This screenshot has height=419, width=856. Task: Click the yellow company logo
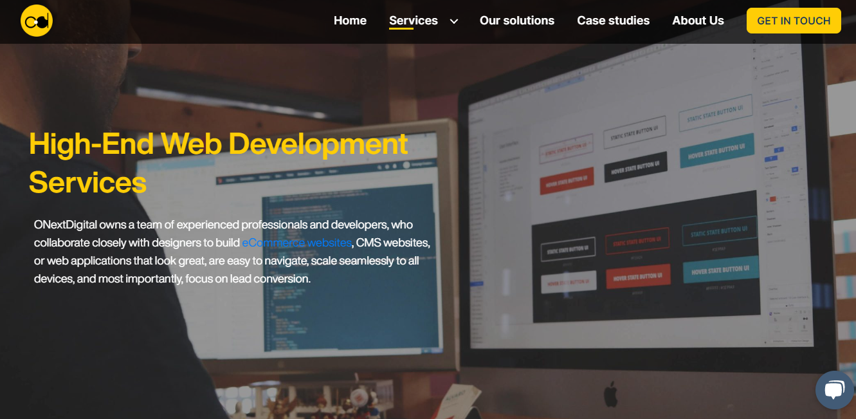pos(37,21)
